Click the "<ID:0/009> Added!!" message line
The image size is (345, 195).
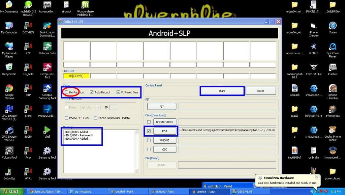coord(77,139)
